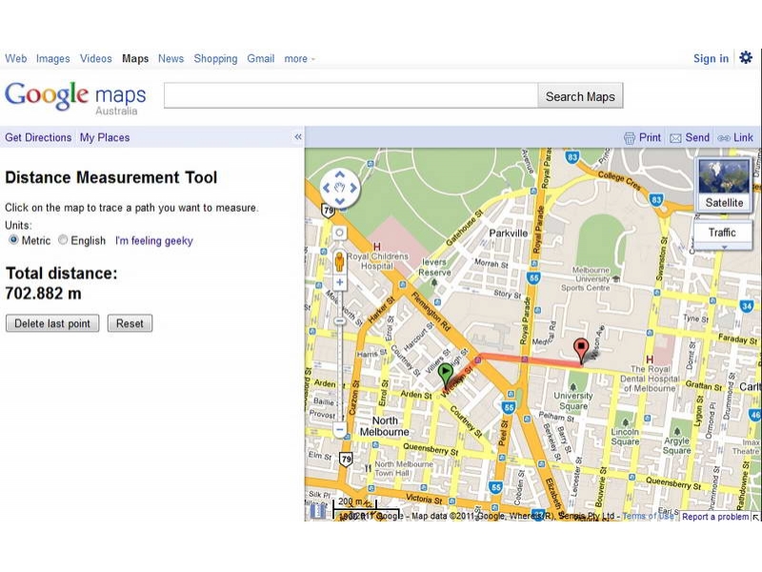Expand the 'more' dropdown menu
The height and width of the screenshot is (572, 762).
(x=299, y=59)
